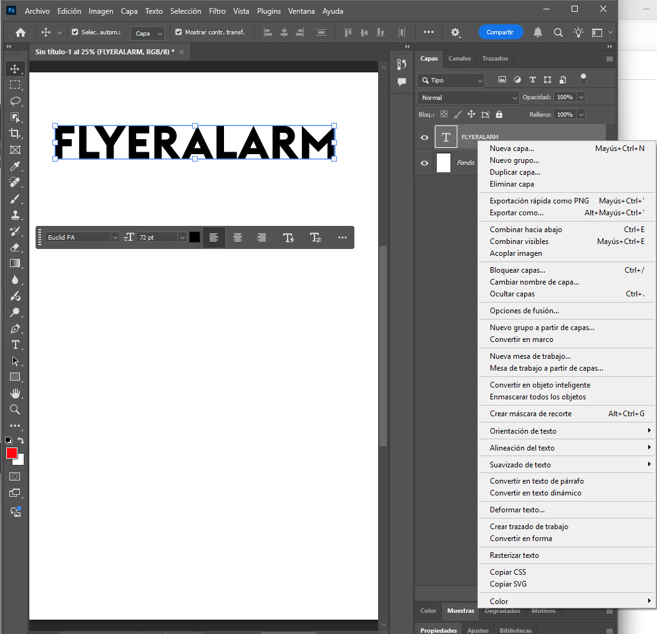Open the Euclid FA font dropdown
The image size is (657, 634).
coord(114,237)
